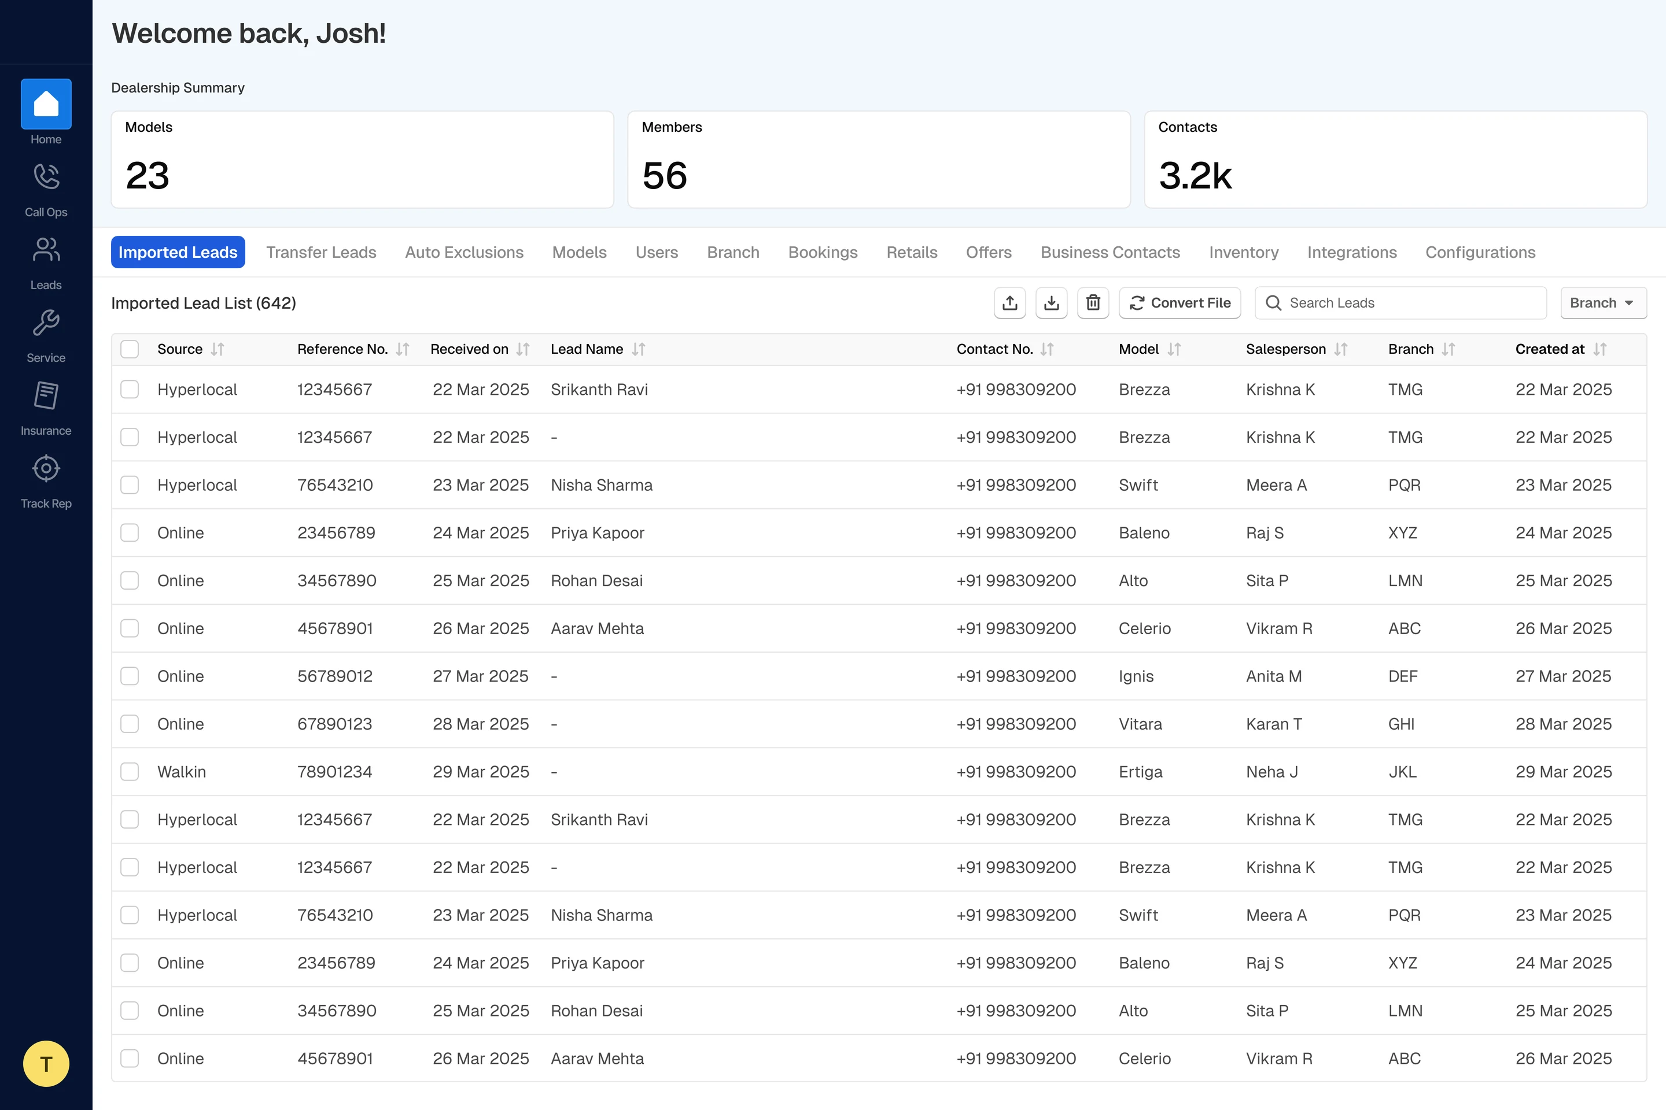
Task: Check the Walkin lead row checkbox
Action: [130, 772]
